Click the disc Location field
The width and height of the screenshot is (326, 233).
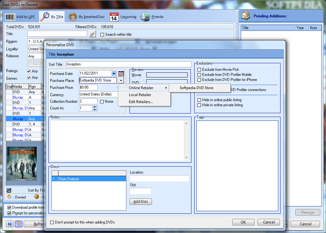click(160, 179)
